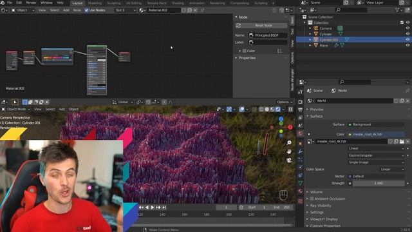Viewport: 412px width, 232px height.
Task: Toggle viewport overlays button
Action: [x=241, y=110]
